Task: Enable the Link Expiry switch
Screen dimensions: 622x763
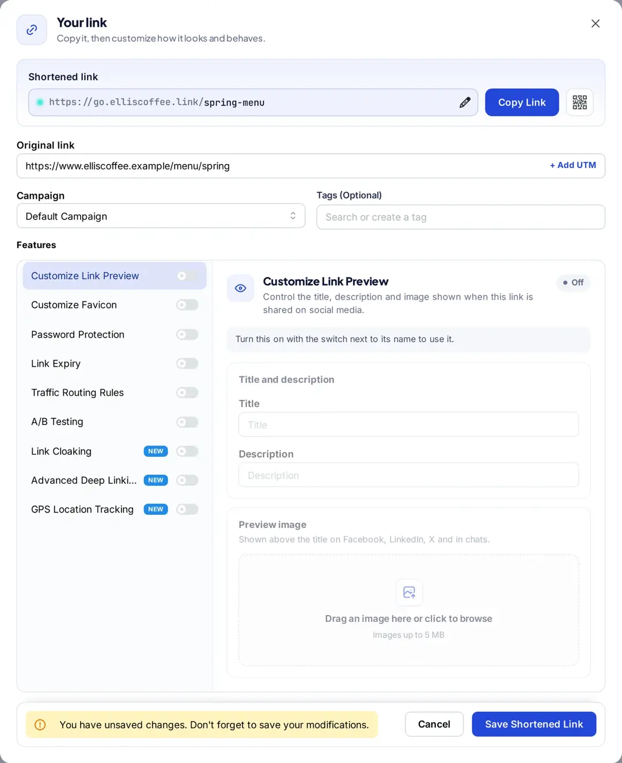Action: (x=187, y=363)
